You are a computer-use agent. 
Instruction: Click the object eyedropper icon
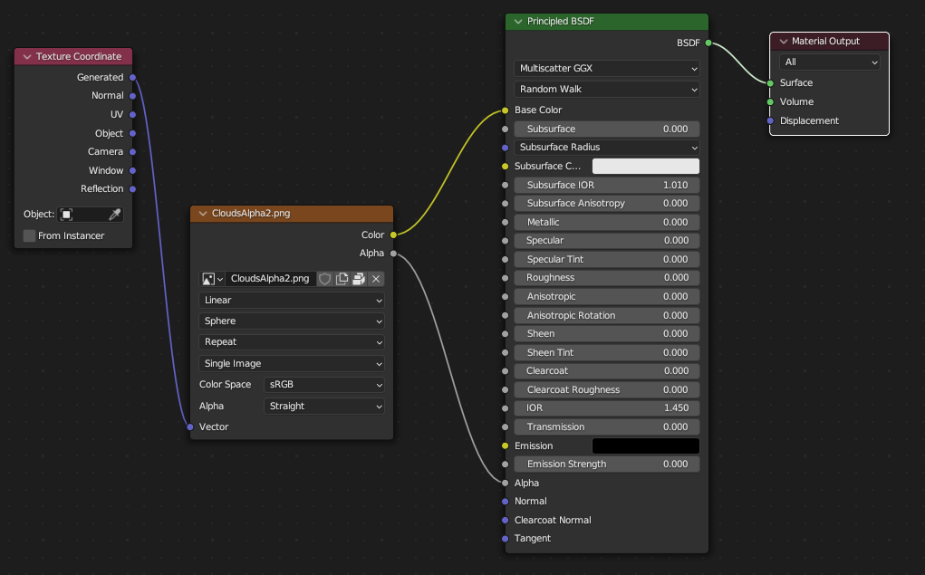point(114,214)
